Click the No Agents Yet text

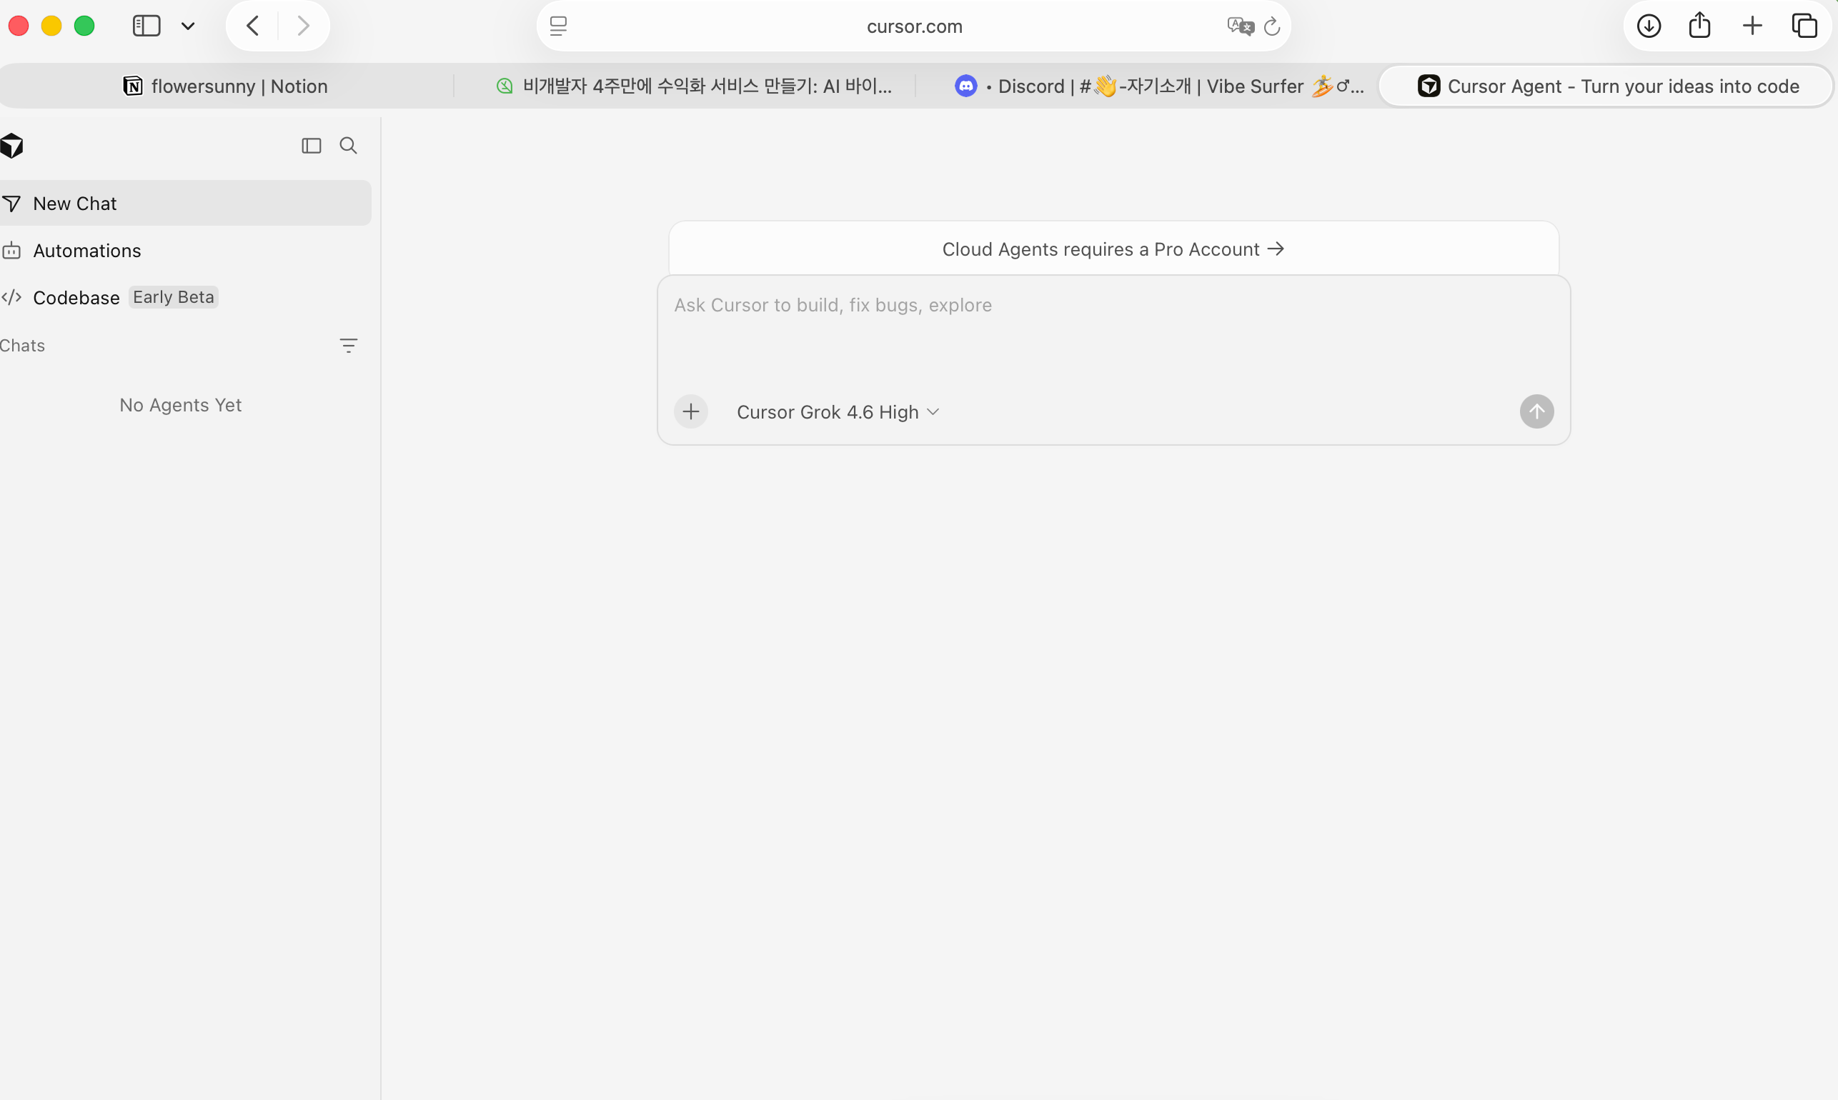(x=181, y=405)
